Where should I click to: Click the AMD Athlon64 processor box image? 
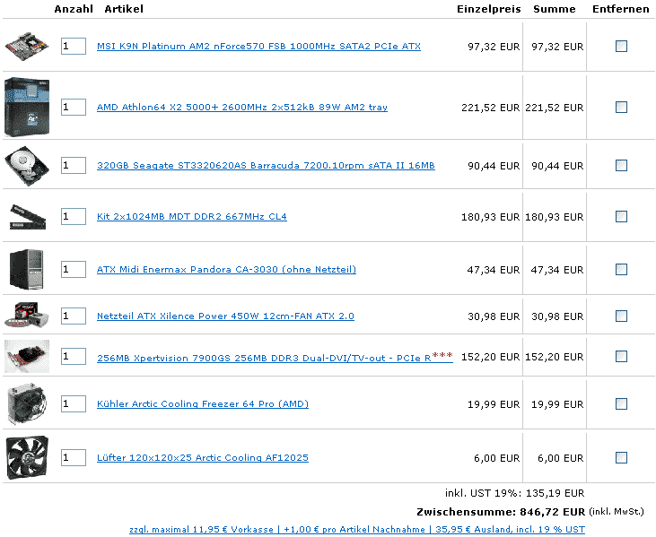point(26,107)
